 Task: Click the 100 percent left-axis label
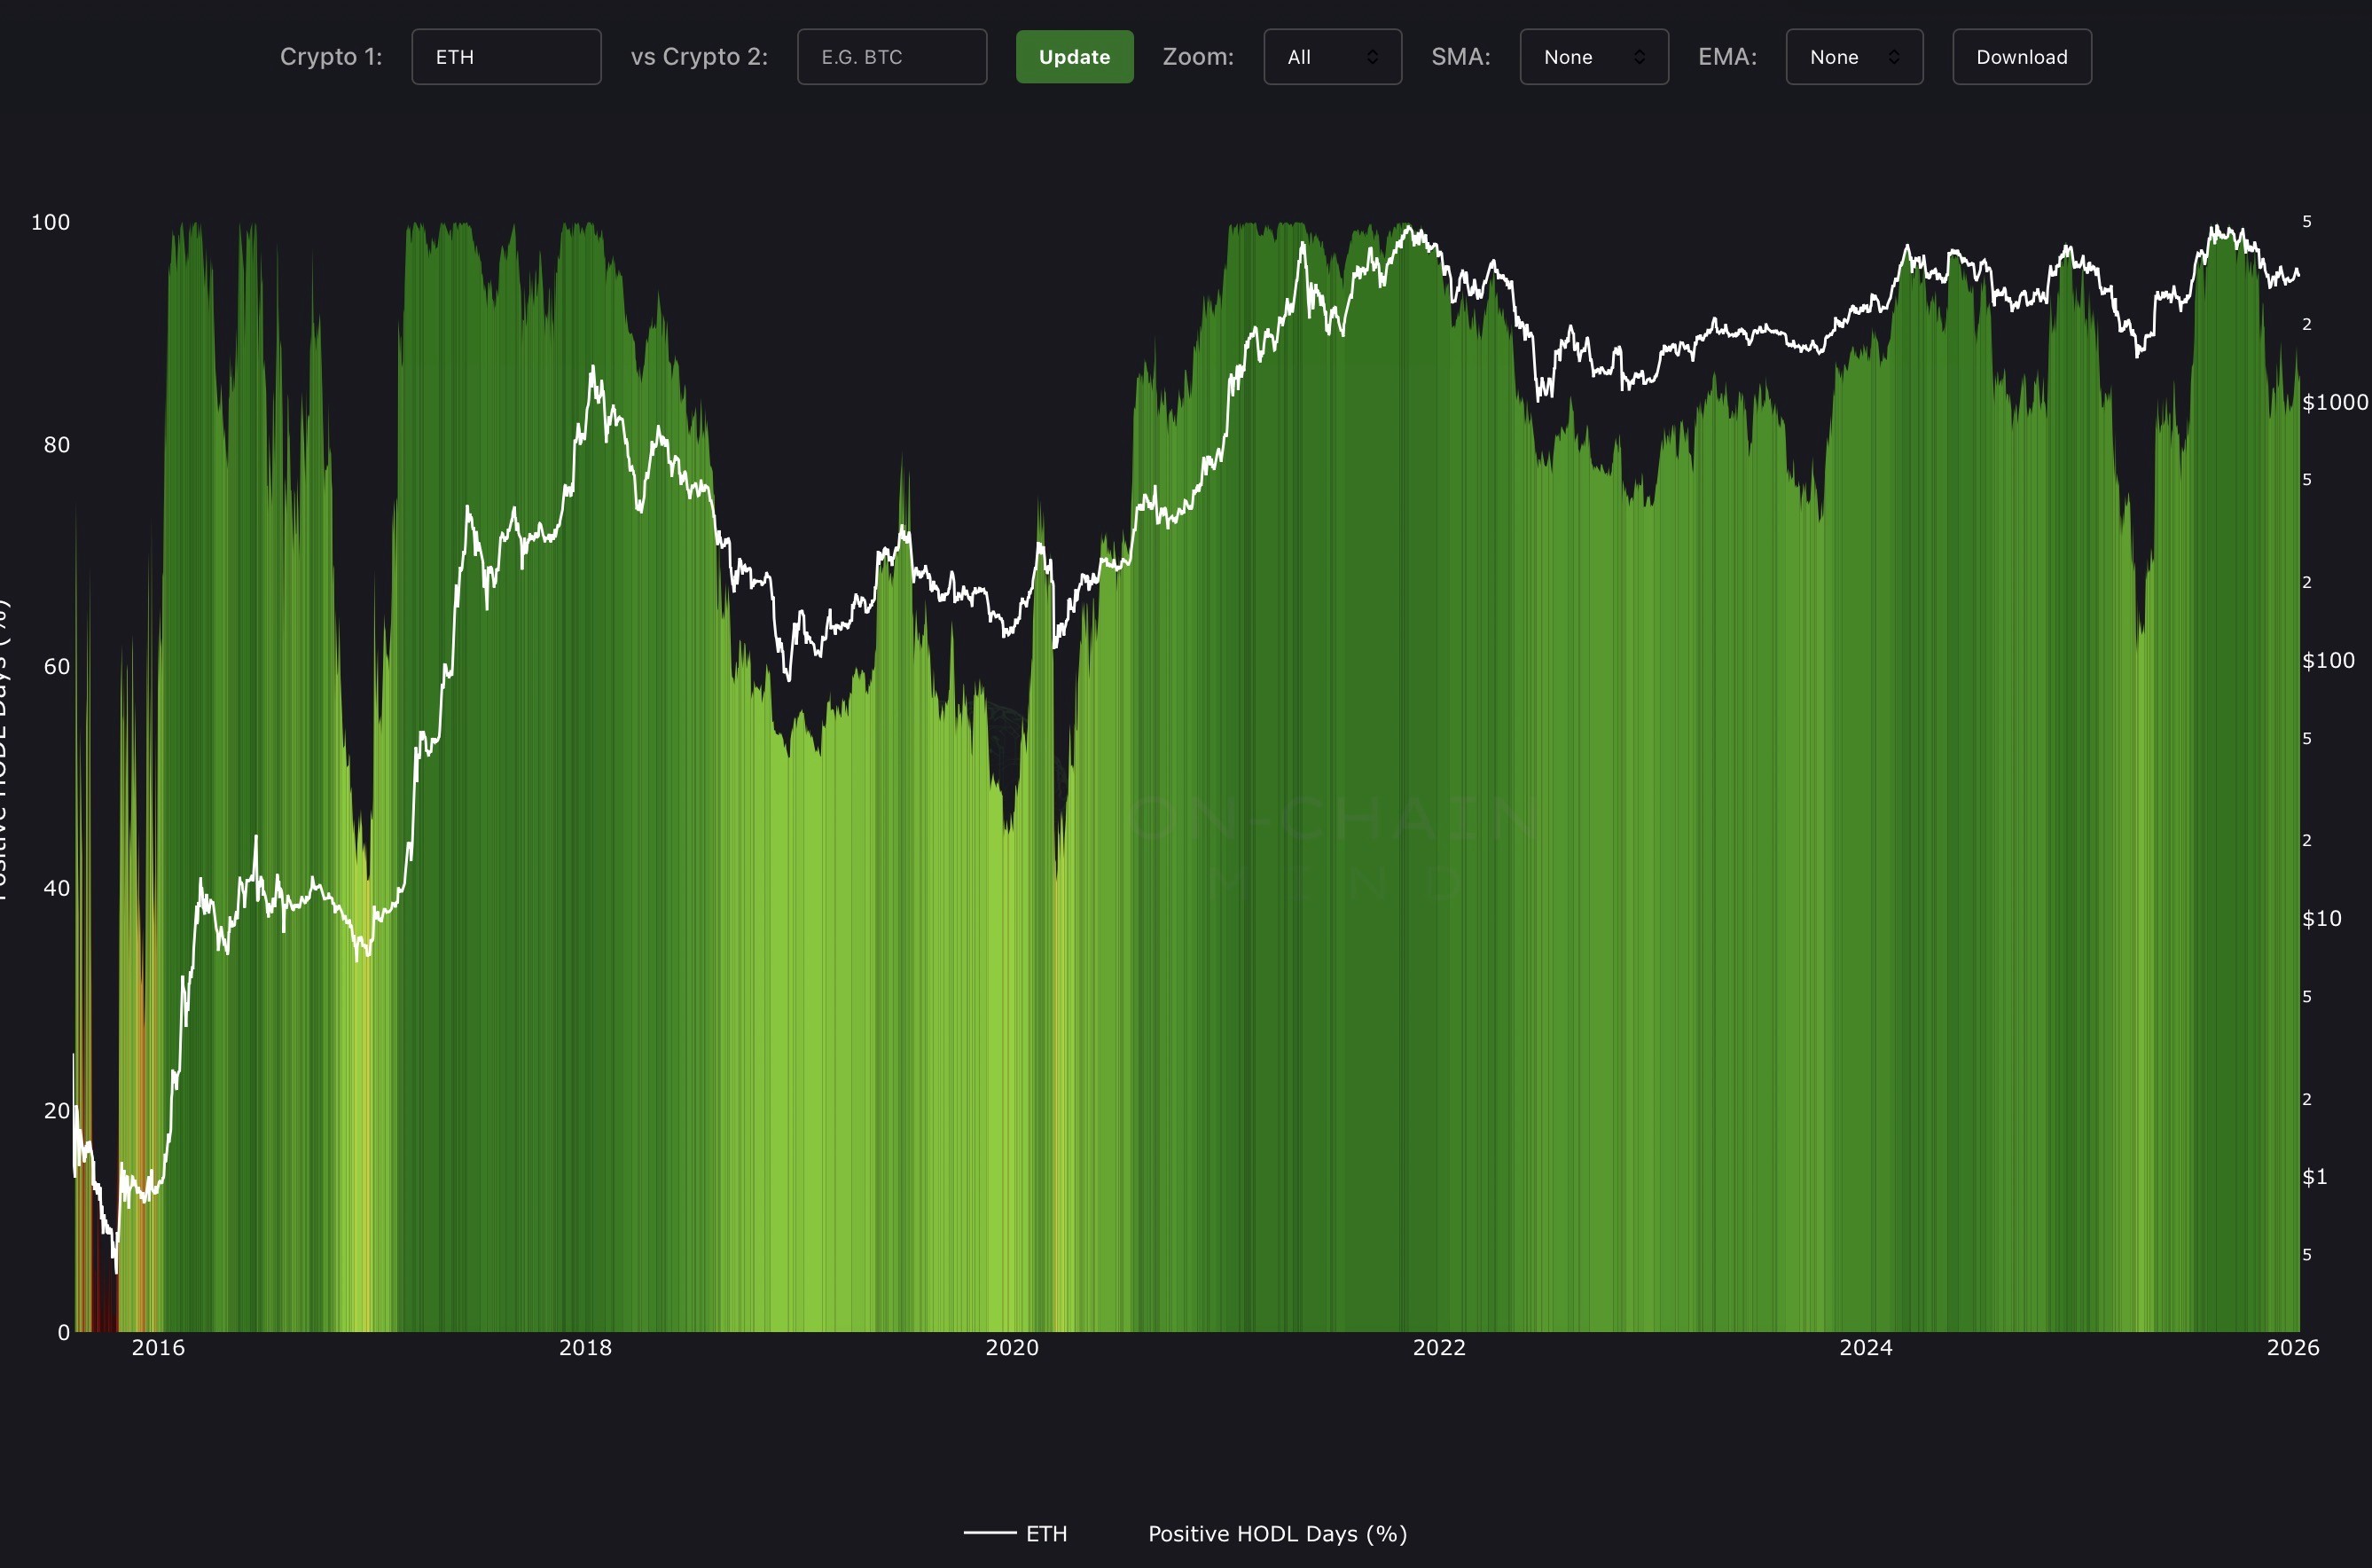click(50, 222)
